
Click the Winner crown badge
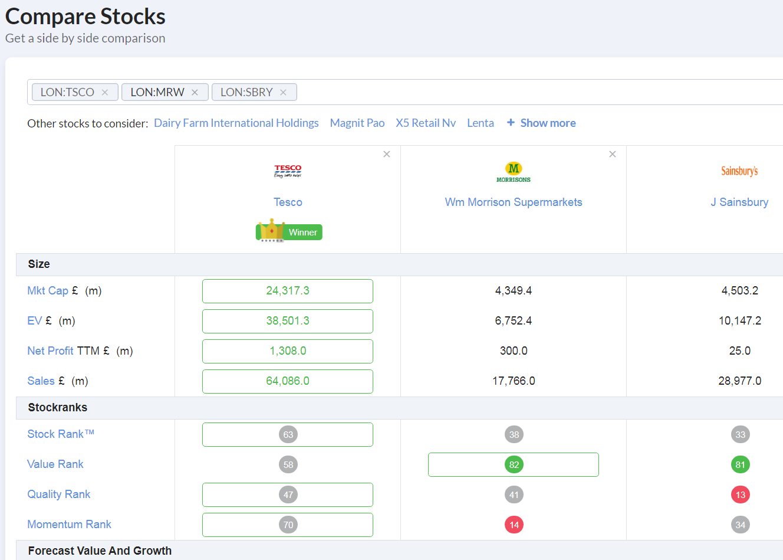coord(289,231)
